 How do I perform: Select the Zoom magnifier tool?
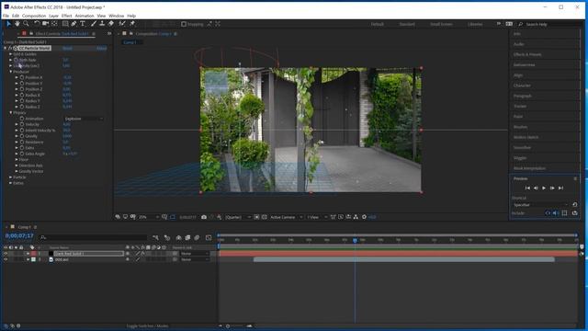(x=26, y=24)
